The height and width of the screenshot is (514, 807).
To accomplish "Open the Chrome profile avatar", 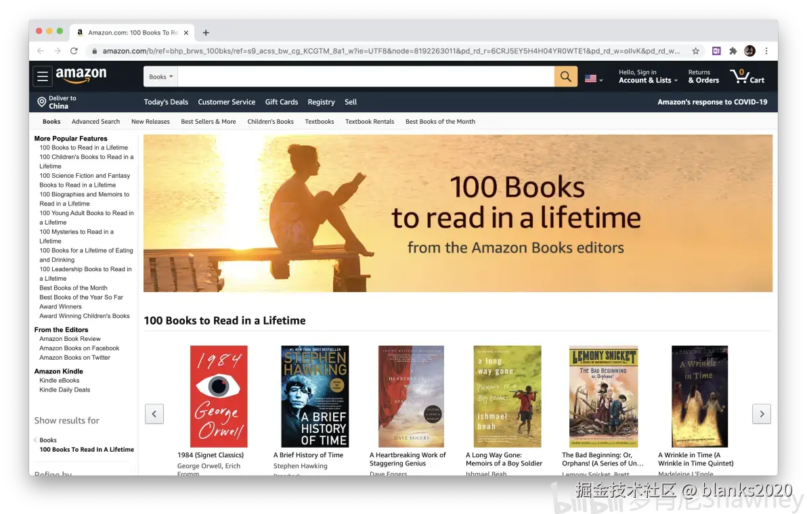I will click(x=750, y=51).
